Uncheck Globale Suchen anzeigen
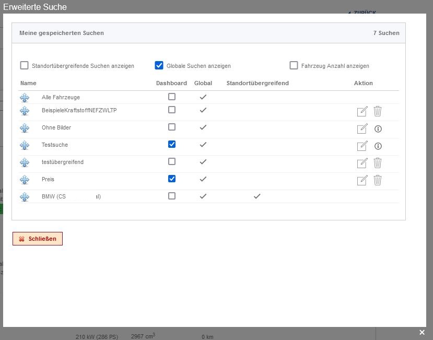Image resolution: width=433 pixels, height=340 pixels. tap(159, 65)
